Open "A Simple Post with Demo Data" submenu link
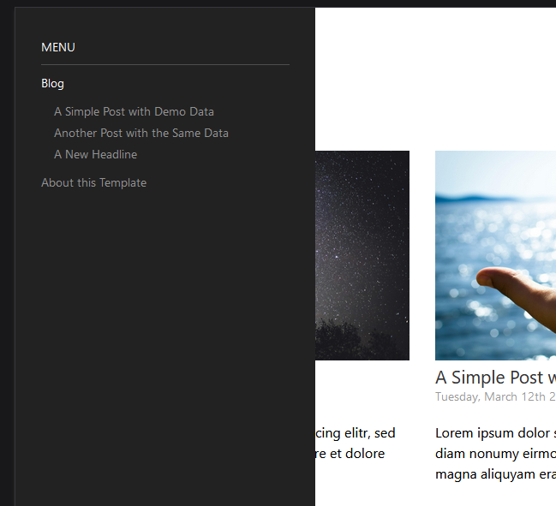Screen dimensions: 556x506 click(x=134, y=112)
